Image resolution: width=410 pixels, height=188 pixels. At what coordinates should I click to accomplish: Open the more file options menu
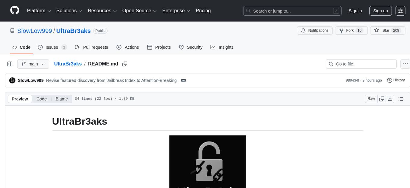405,64
